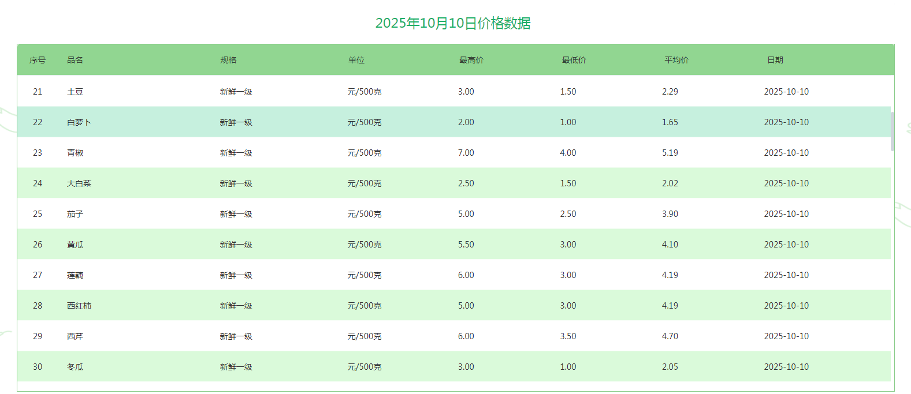Select the 日期 column header
Viewport: 911px width, 394px height.
click(x=775, y=60)
